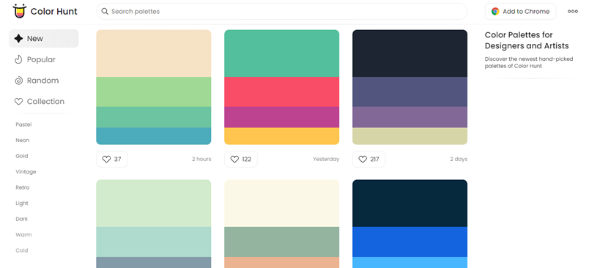Image resolution: width=589 pixels, height=268 pixels.
Task: Like the palette showing 217 likes
Action: point(369,159)
